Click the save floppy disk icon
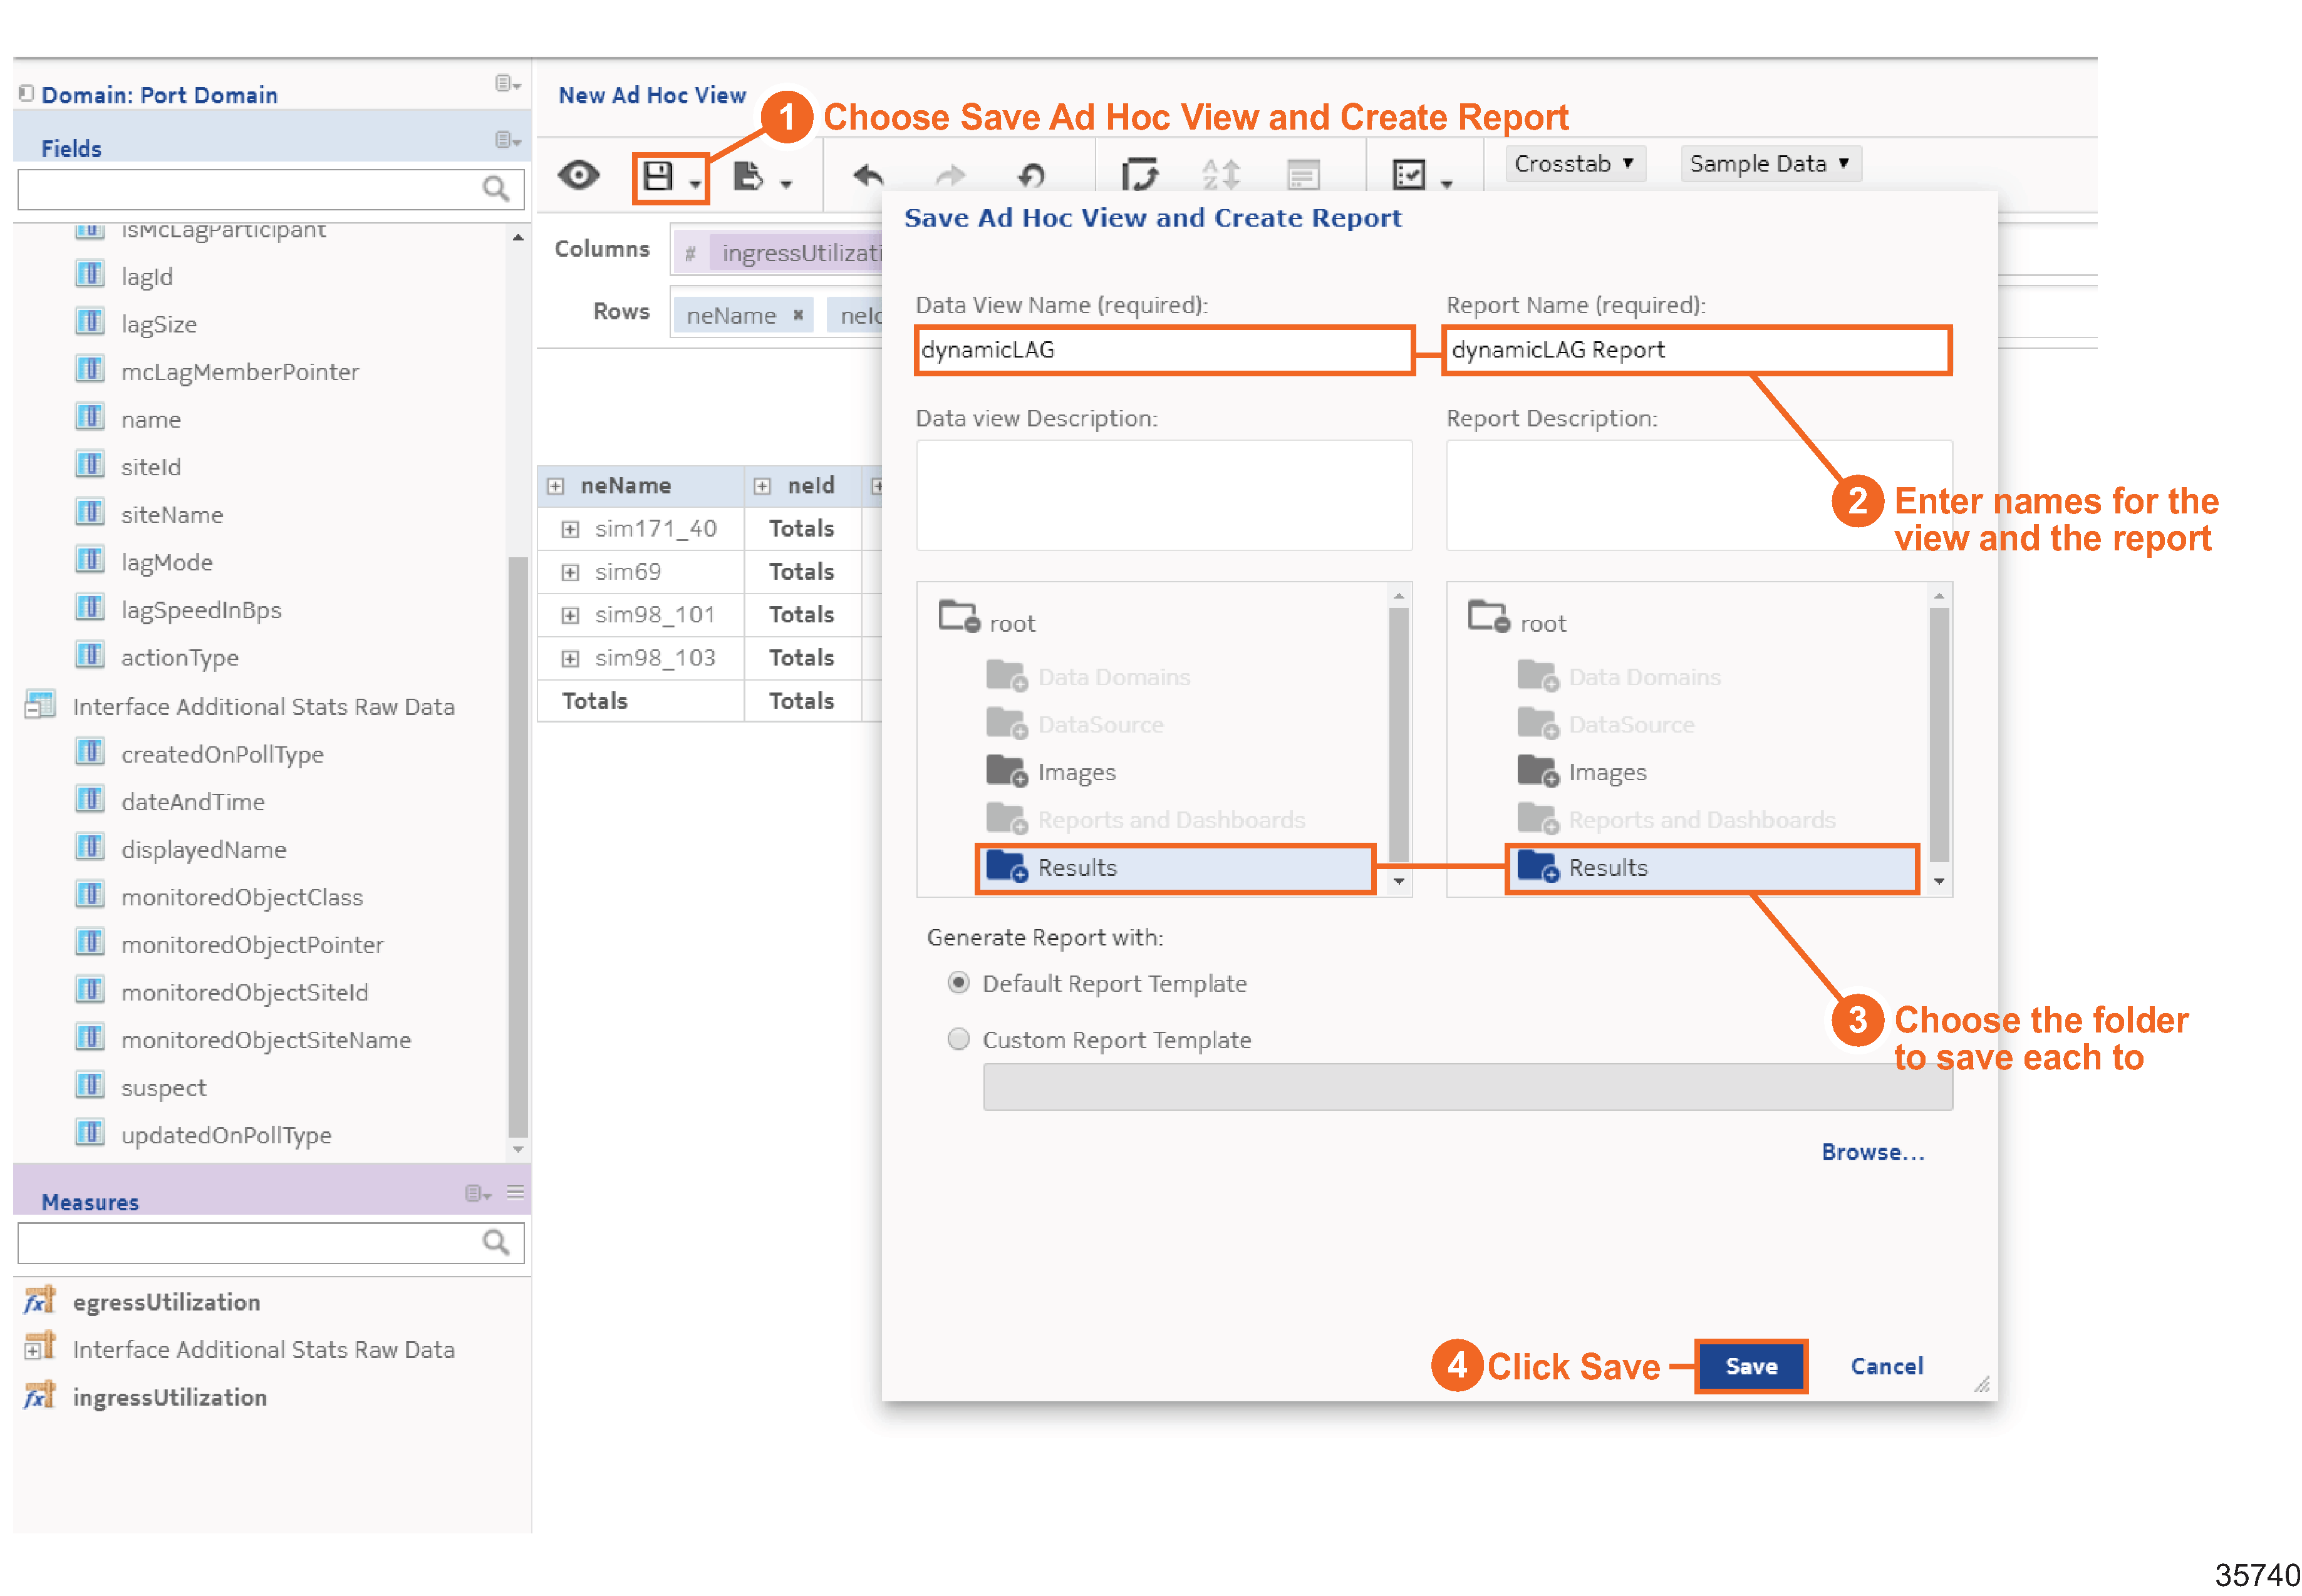 pos(657,177)
